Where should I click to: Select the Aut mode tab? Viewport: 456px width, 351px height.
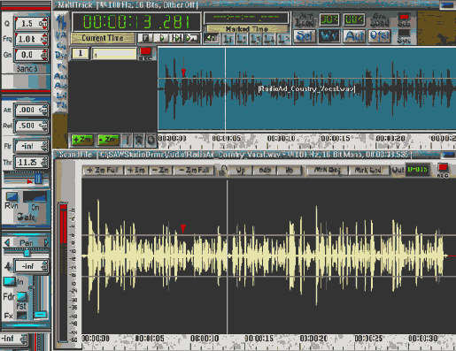[x=354, y=36]
